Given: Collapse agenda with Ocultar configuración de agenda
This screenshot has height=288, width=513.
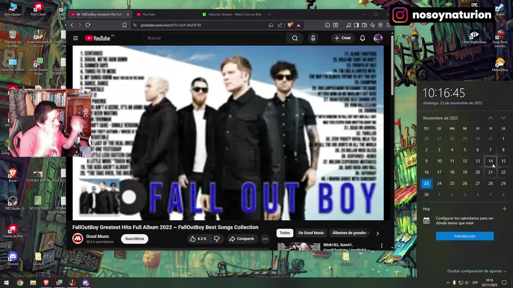Looking at the screenshot, I should tap(477, 271).
